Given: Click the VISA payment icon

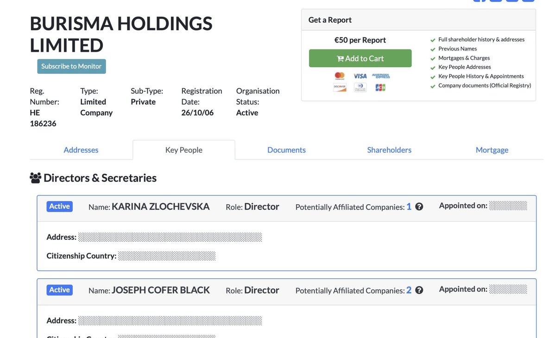Looking at the screenshot, I should pos(360,76).
